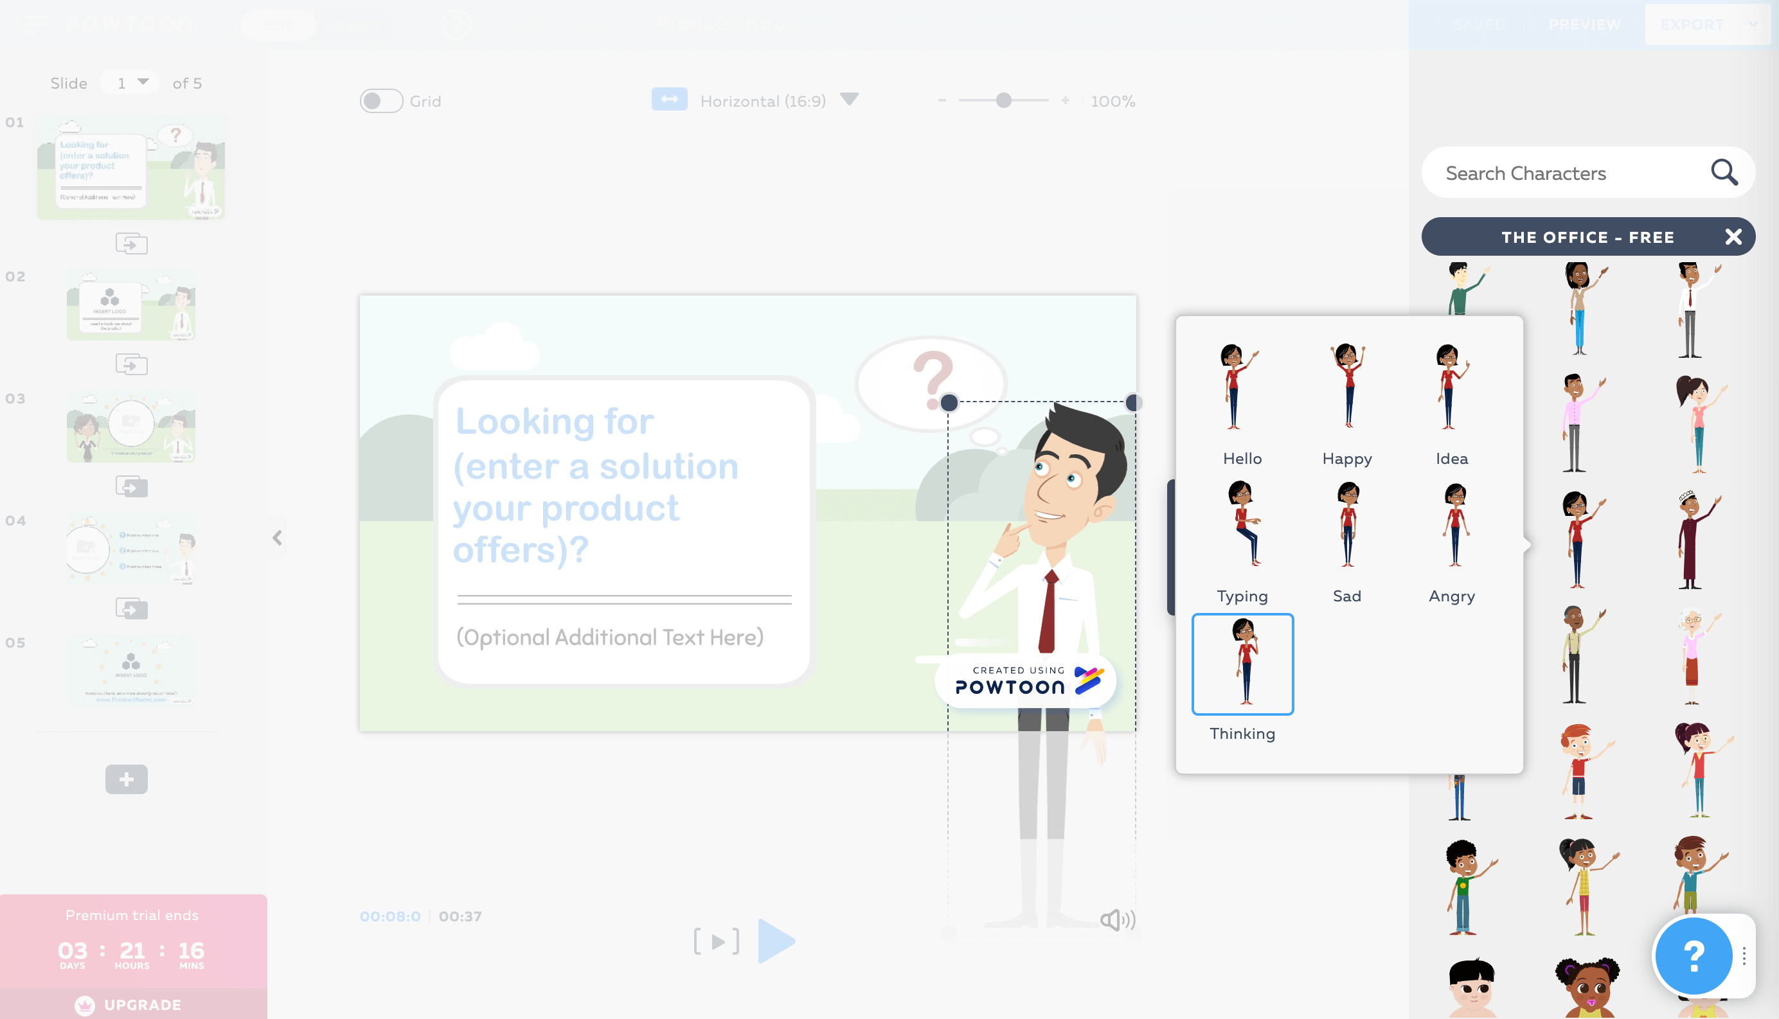Click transition icon below slide 01
Viewport: 1779px width, 1019px height.
coord(131,244)
